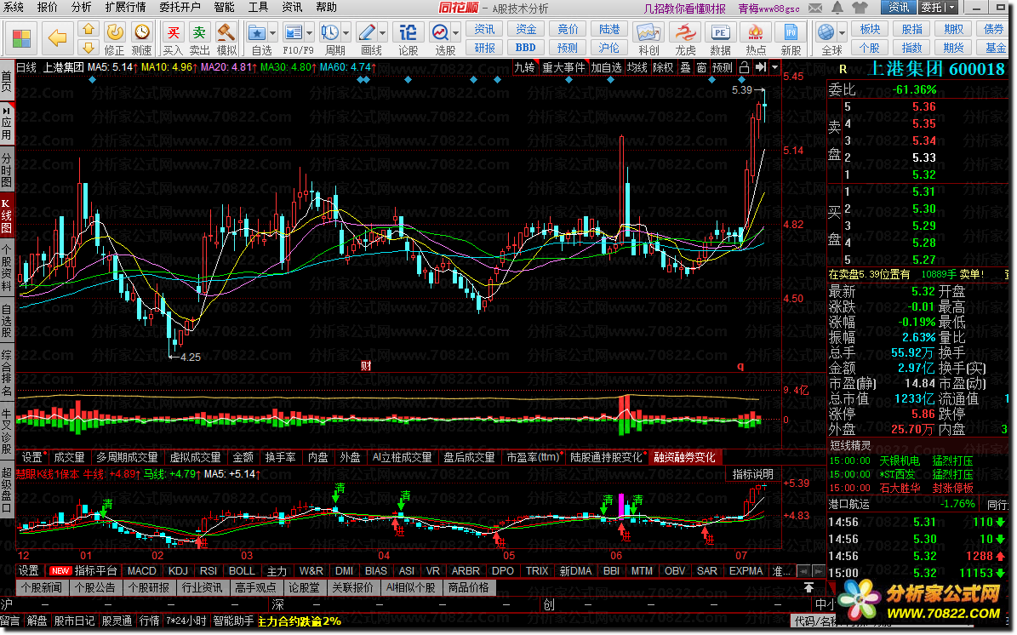Open the 龙虎 ranking icon
1017x635 pixels.
point(685,38)
